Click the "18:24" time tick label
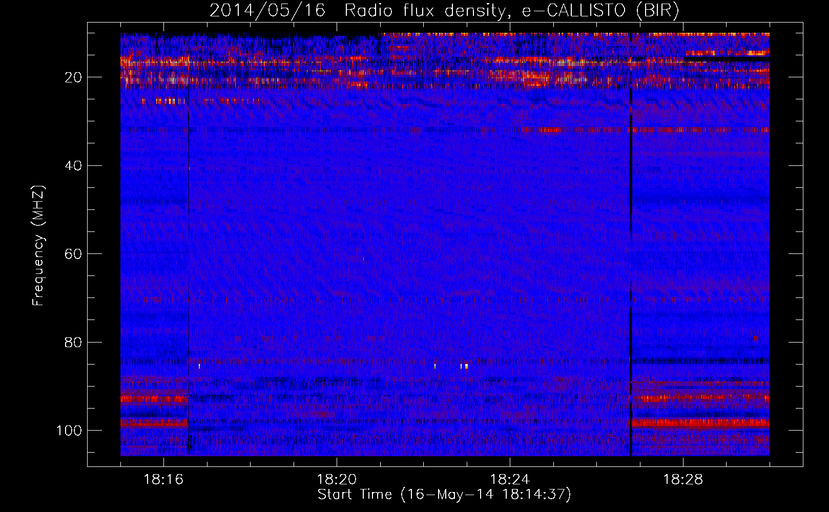 pos(510,480)
